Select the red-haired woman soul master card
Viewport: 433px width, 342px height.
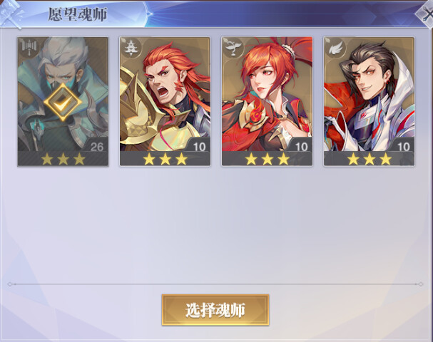pyautogui.click(x=267, y=102)
